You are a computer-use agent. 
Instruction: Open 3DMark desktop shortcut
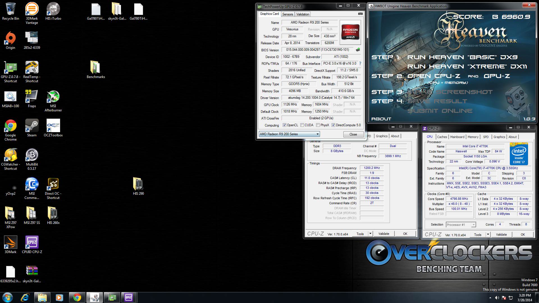pos(10,245)
